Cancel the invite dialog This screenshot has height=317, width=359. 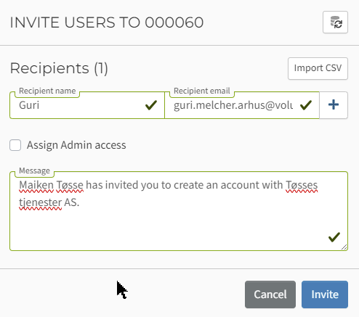point(270,295)
